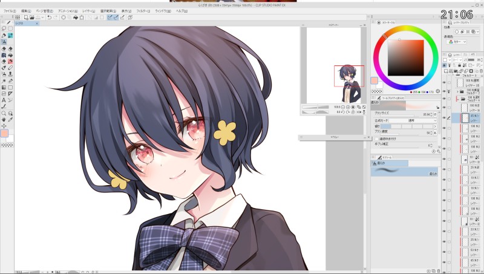Viewport: 484px width, 274px height.
Task: Toggle Clip to layer below icon
Action: (445, 65)
